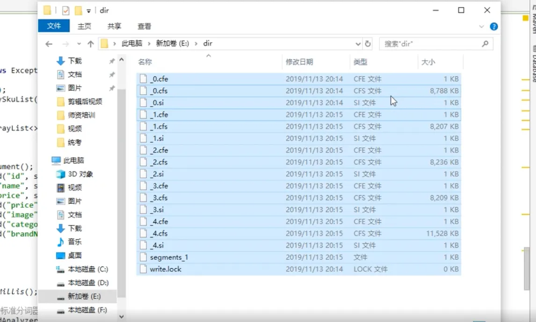The height and width of the screenshot is (322, 536).
Task: Select the _1.cfs file icon
Action: click(x=144, y=127)
